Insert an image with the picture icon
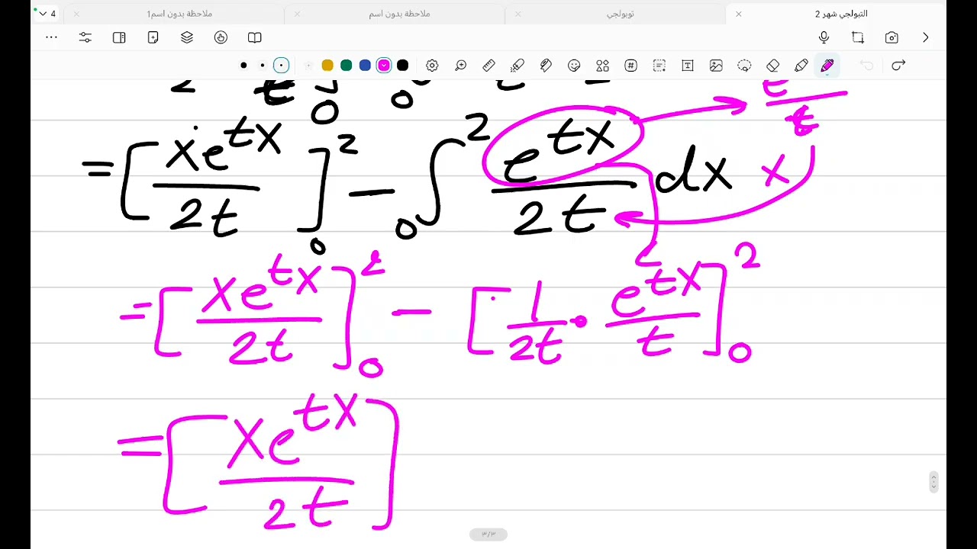 [716, 66]
